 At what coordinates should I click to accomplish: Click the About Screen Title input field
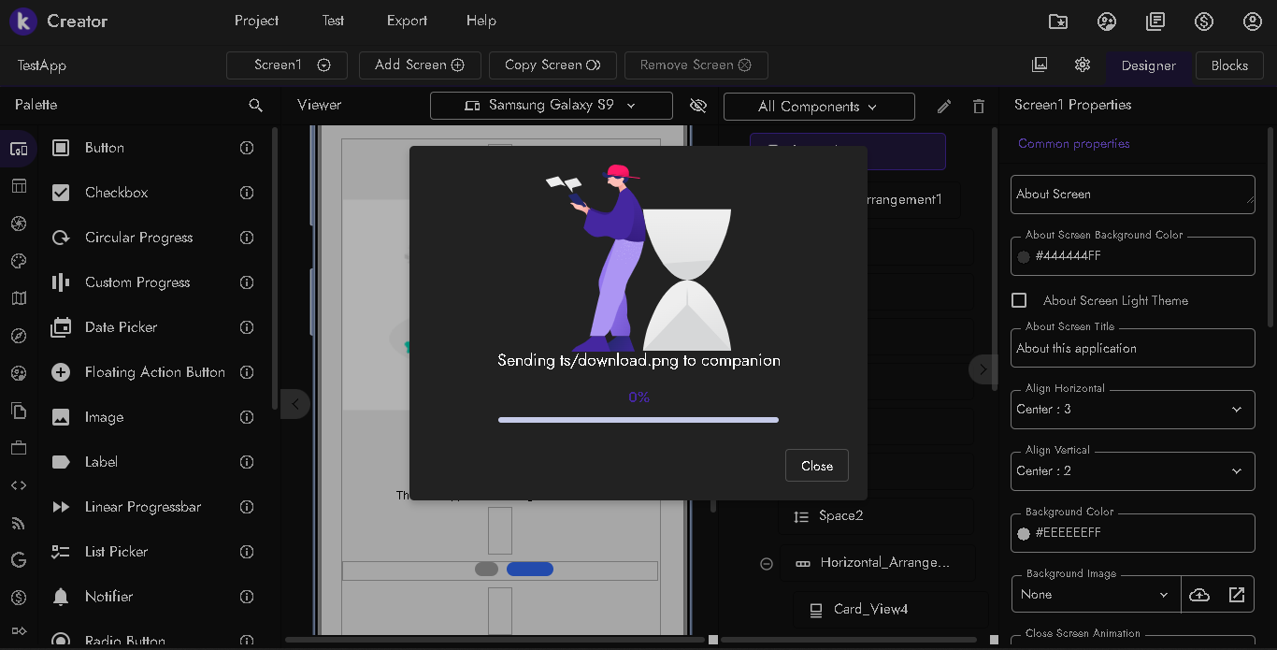point(1132,348)
